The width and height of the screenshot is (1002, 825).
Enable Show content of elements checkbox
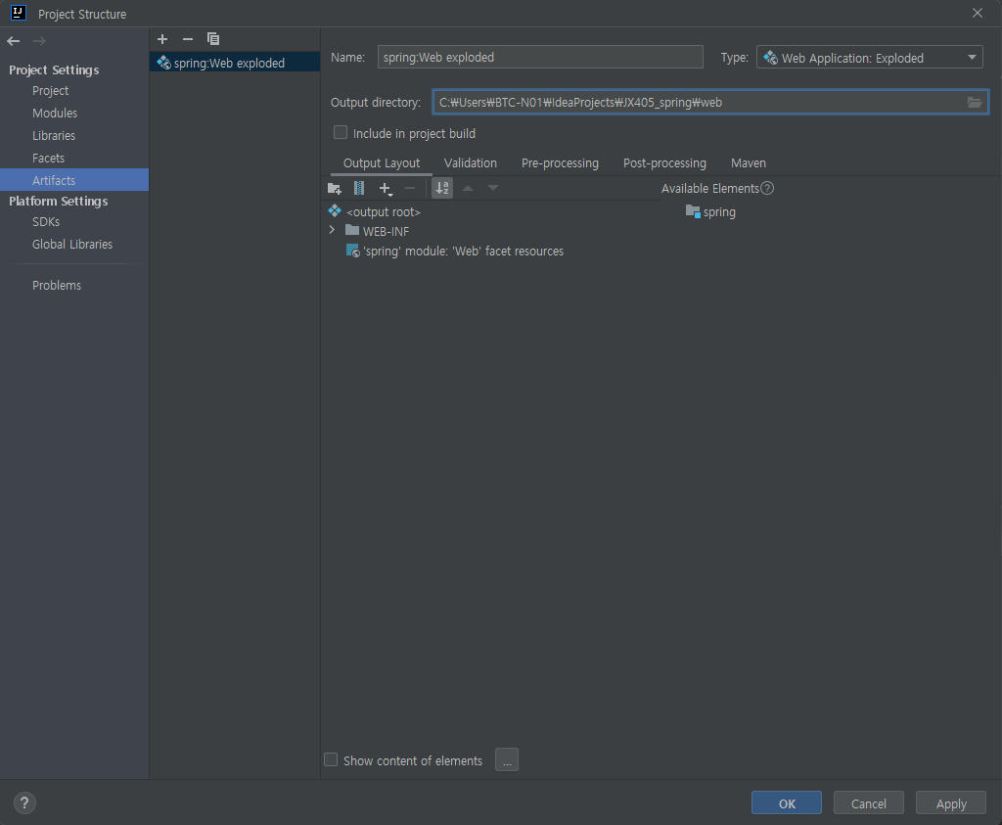coord(331,759)
